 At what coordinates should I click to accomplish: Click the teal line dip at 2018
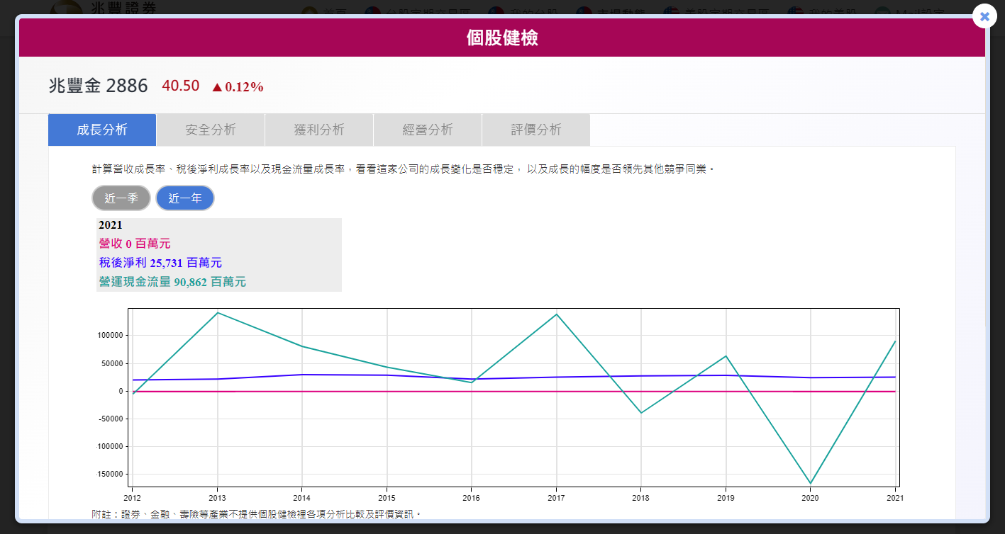pos(641,413)
